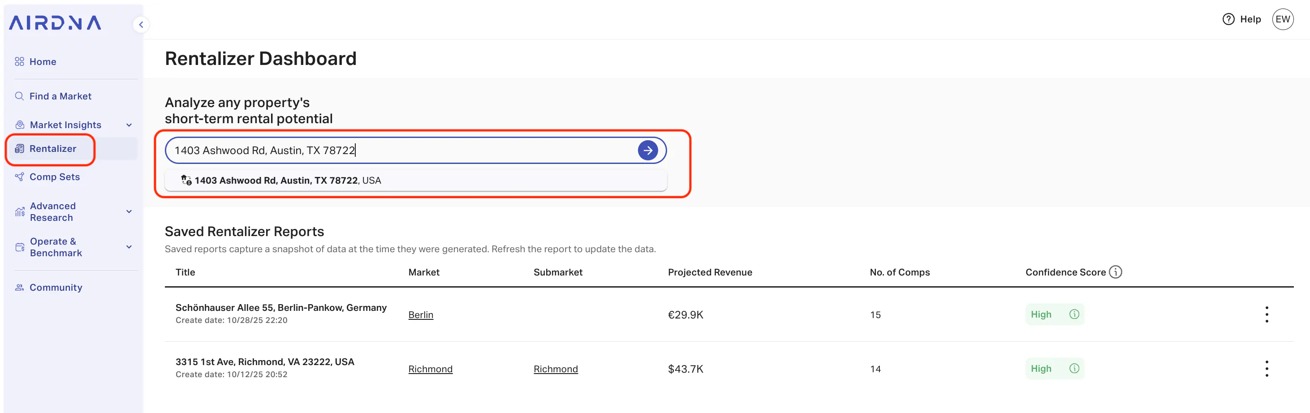Click the AirDNA logo
Screen dimensions: 1310x413
click(55, 23)
